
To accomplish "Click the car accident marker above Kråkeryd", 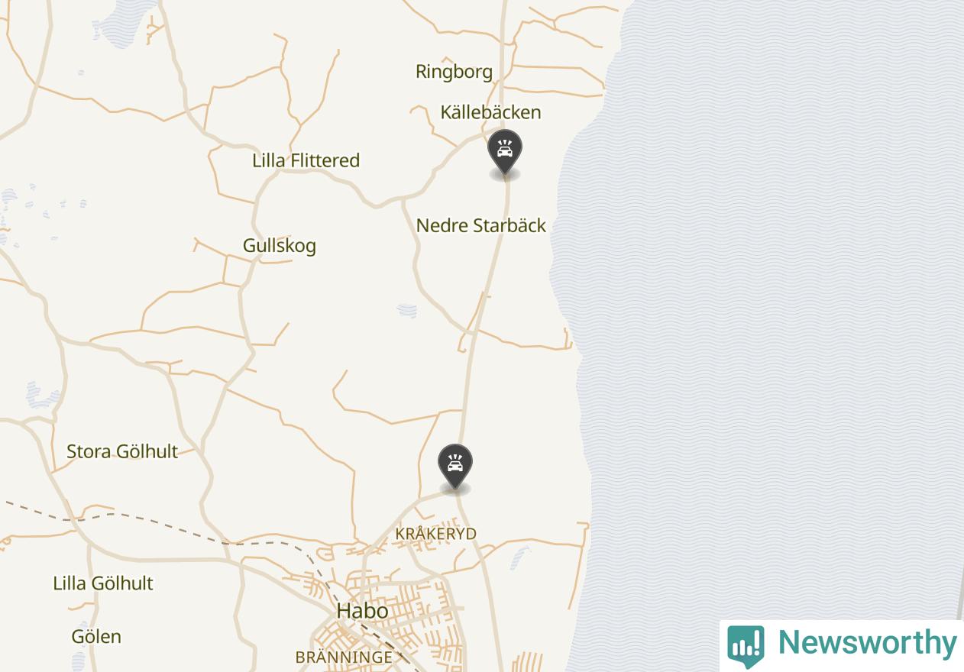I will click(455, 466).
